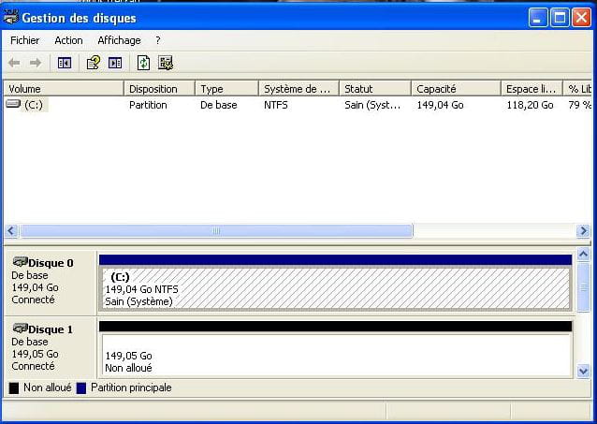This screenshot has width=597, height=424.
Task: Sort list by Volume column header
Action: [x=64, y=89]
